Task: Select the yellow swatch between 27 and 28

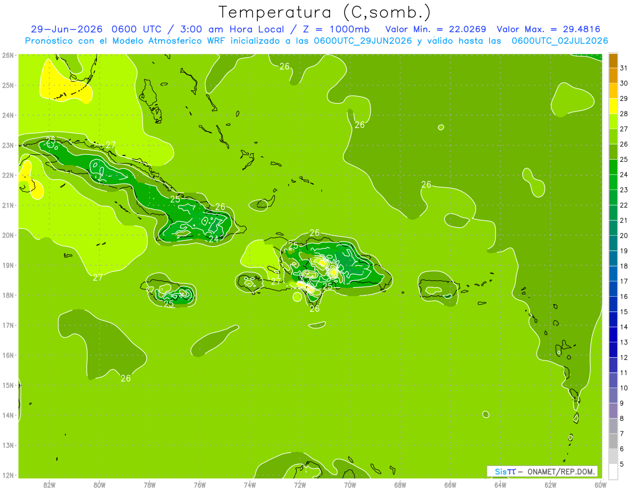Action: click(x=613, y=106)
